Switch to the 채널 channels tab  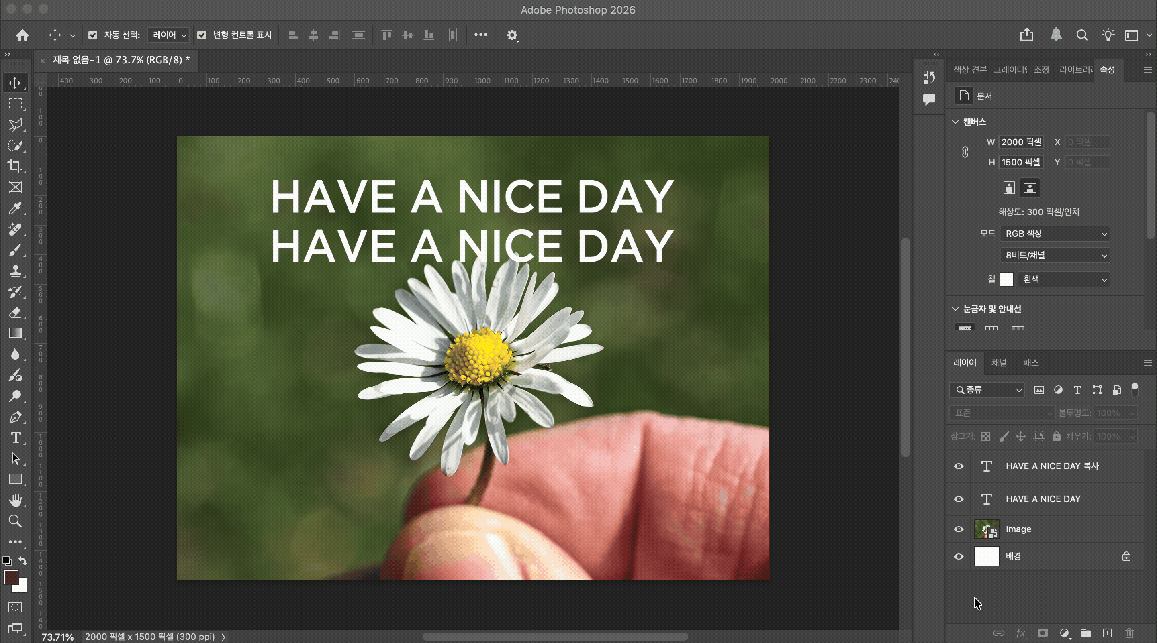click(x=999, y=363)
